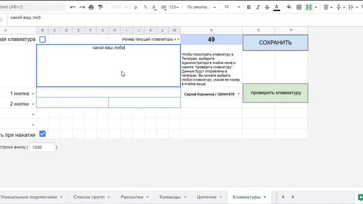Open the zoom level dropdown

click(x=119, y=7)
